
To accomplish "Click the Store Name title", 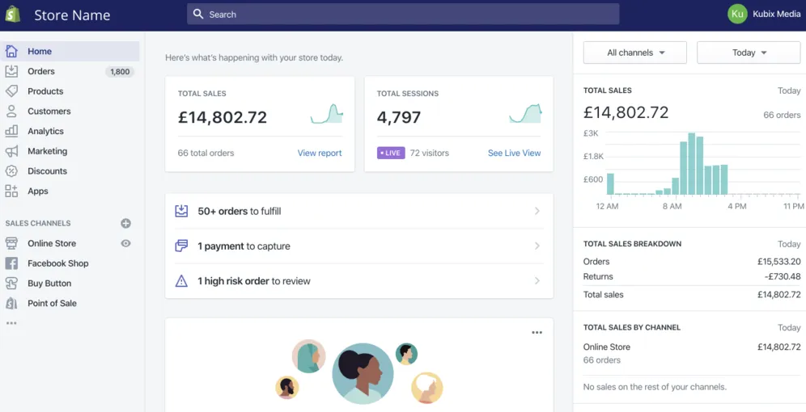I will click(72, 15).
